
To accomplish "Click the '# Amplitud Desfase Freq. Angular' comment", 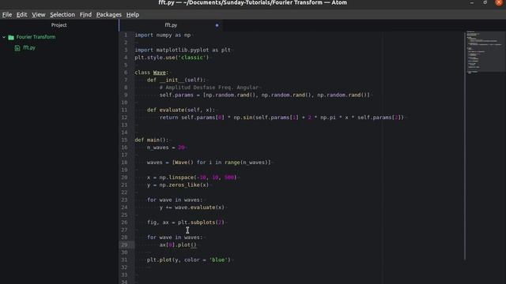I will point(209,88).
